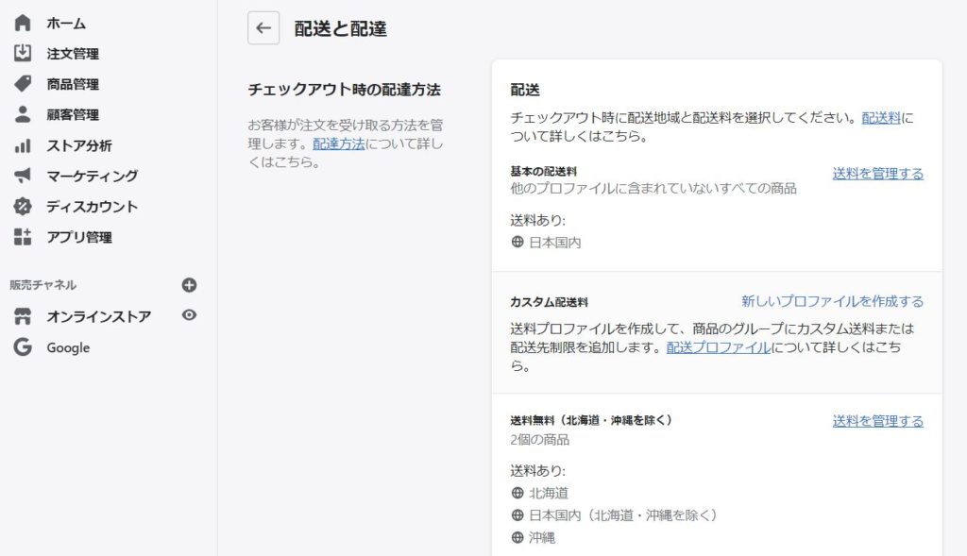Click the Online Store storefront icon
Screen dimensions: 967x556
pos(23,317)
